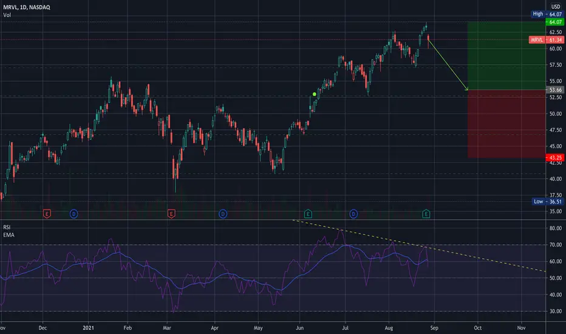Click the 45.00 tick on the price axis

(x=555, y=146)
